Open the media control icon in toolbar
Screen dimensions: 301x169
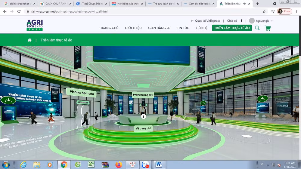click(273, 11)
